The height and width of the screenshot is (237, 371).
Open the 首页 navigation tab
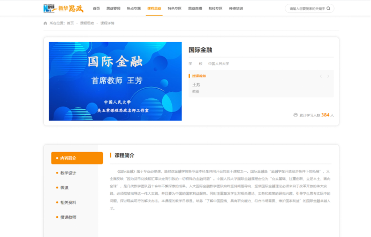96,9
